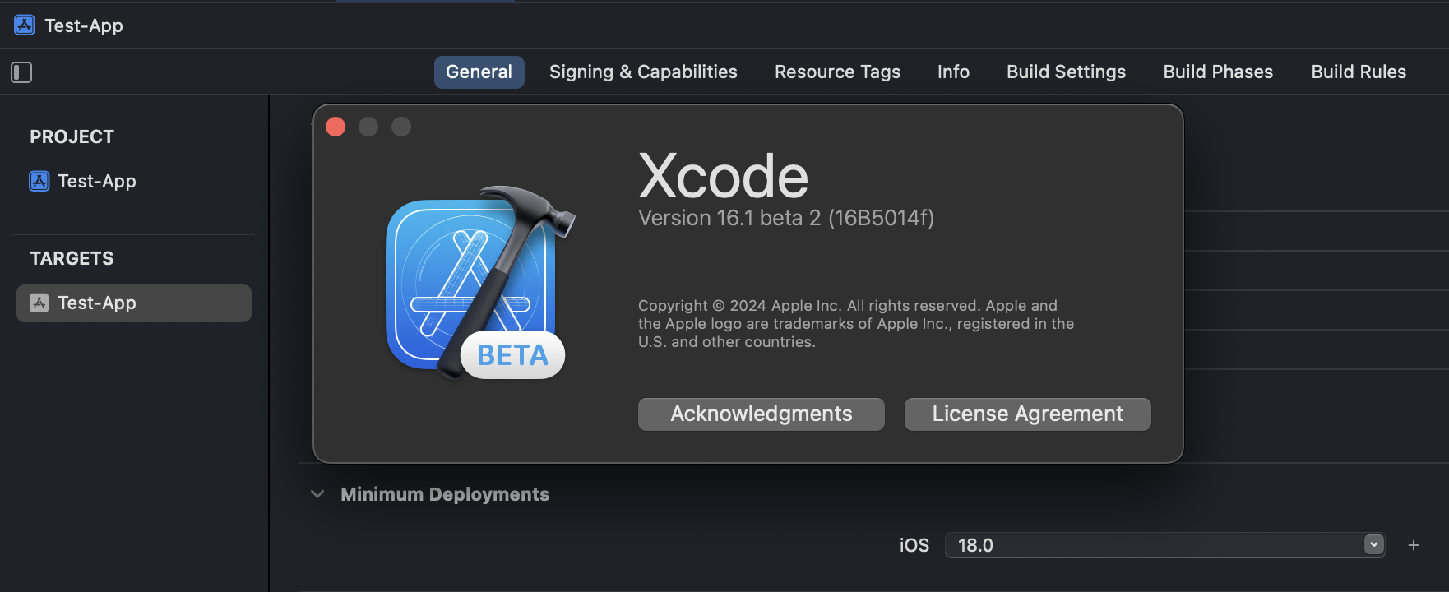
Task: Click the Test-App project icon in title bar
Action: pyautogui.click(x=25, y=25)
